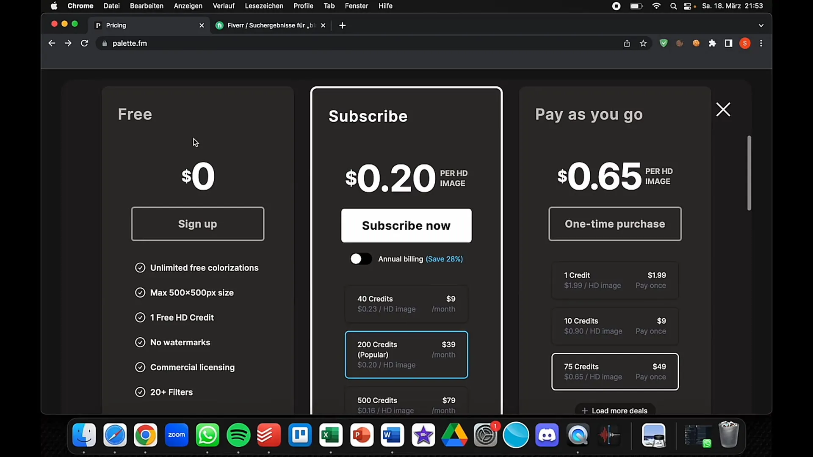Select the 200 Credits Popular plan
The image size is (813, 457).
pyautogui.click(x=406, y=355)
